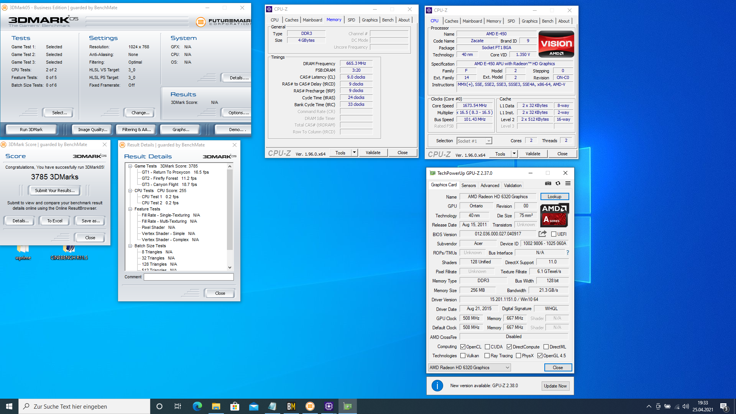Open Cortana from the taskbar
Image resolution: width=736 pixels, height=414 pixels.
pyautogui.click(x=159, y=406)
